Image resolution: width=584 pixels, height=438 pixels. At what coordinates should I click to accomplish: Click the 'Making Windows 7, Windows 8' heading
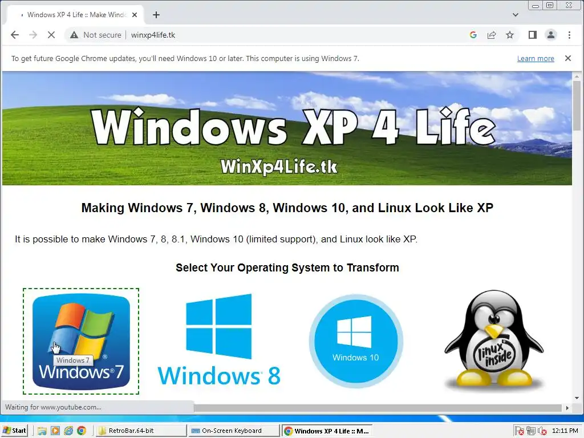[287, 208]
